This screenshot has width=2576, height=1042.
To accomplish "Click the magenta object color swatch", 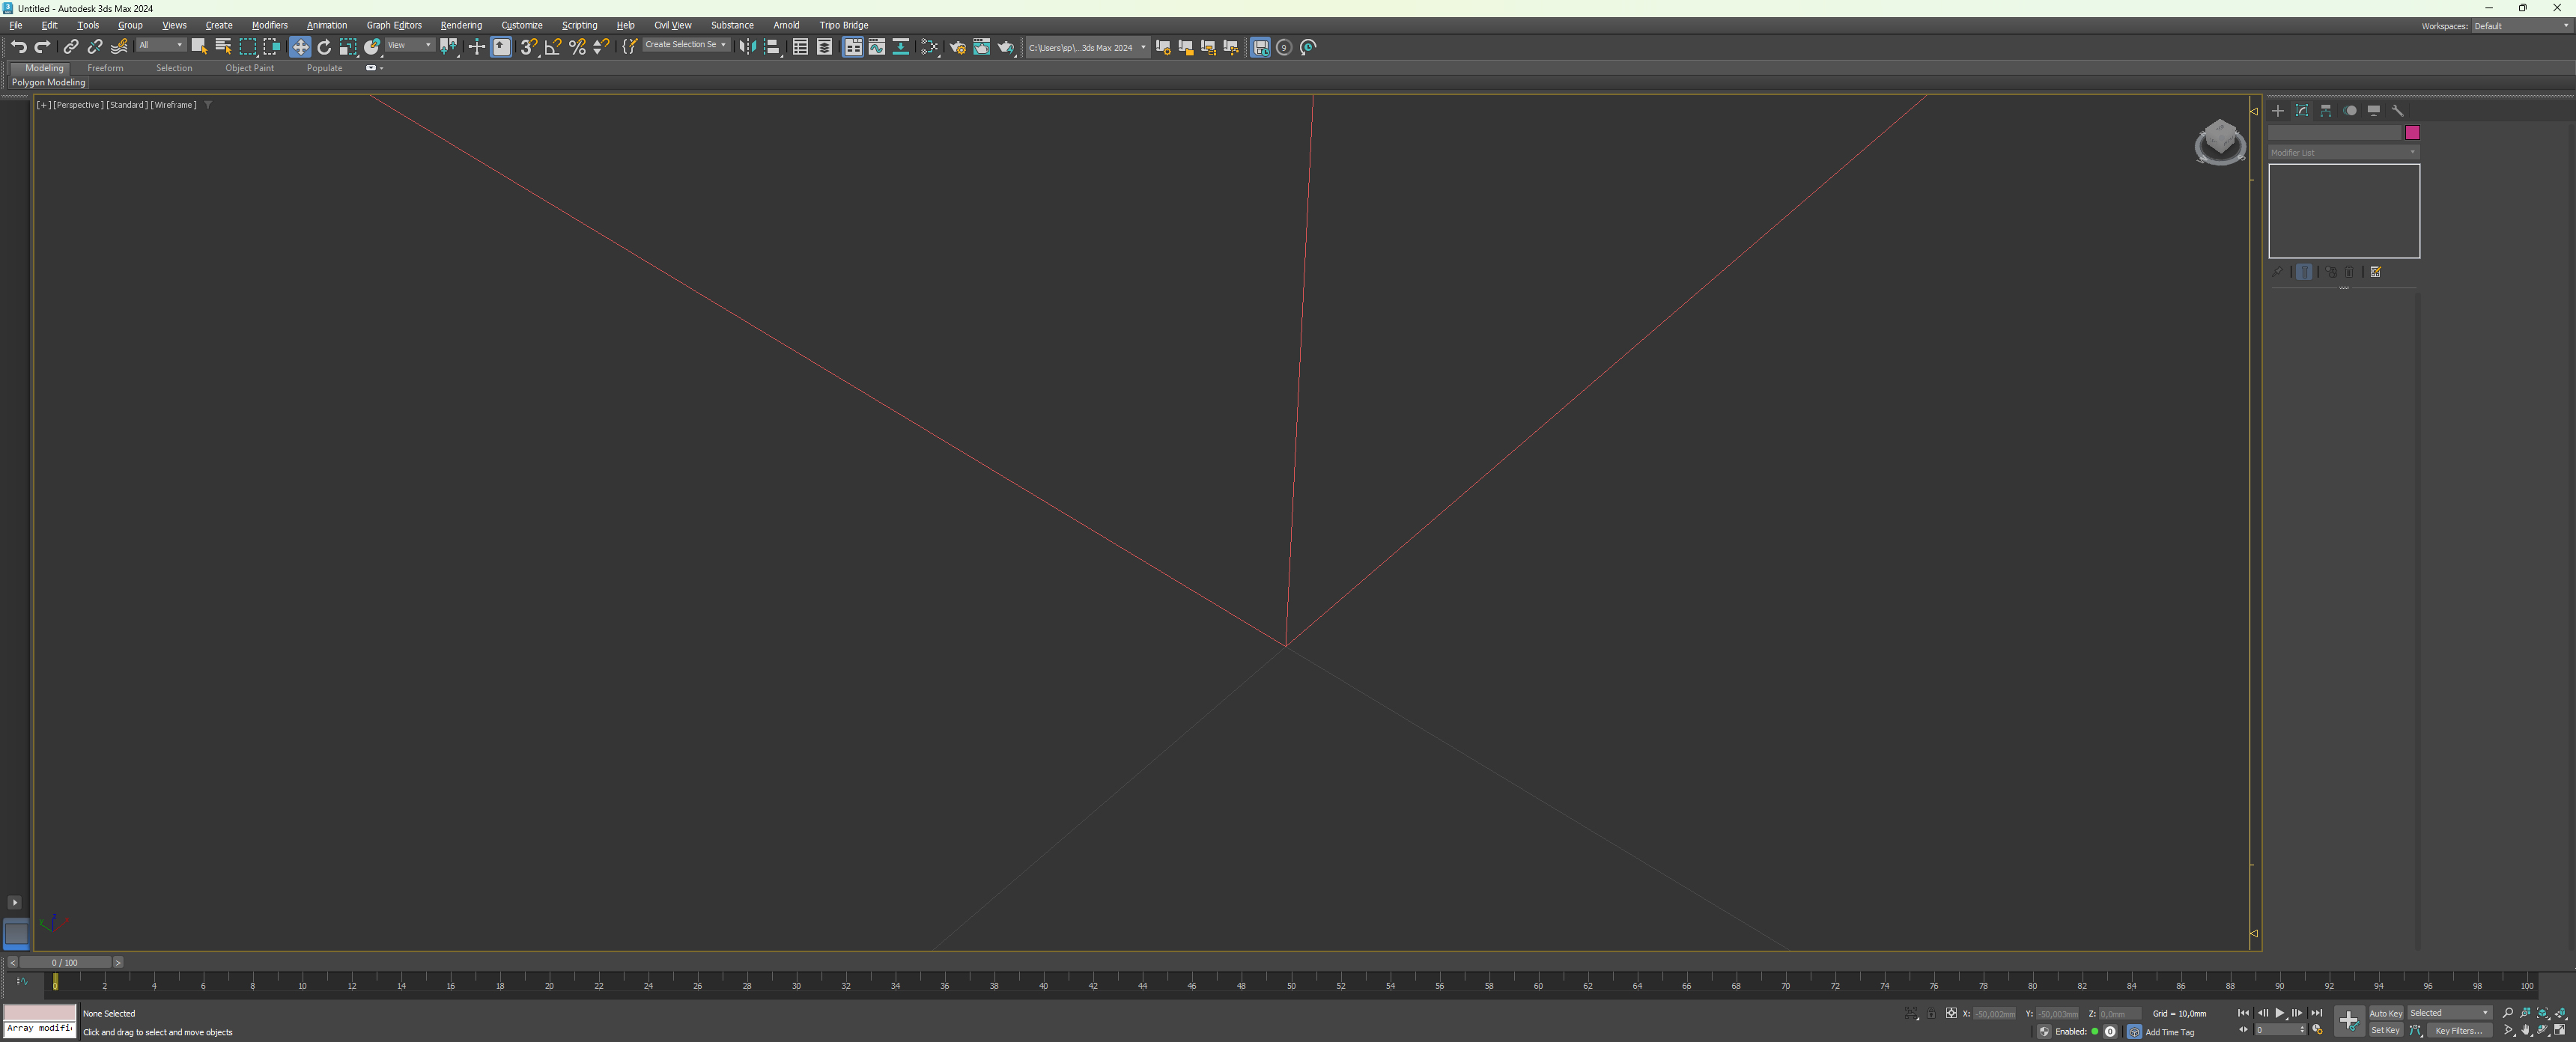I will point(2412,132).
